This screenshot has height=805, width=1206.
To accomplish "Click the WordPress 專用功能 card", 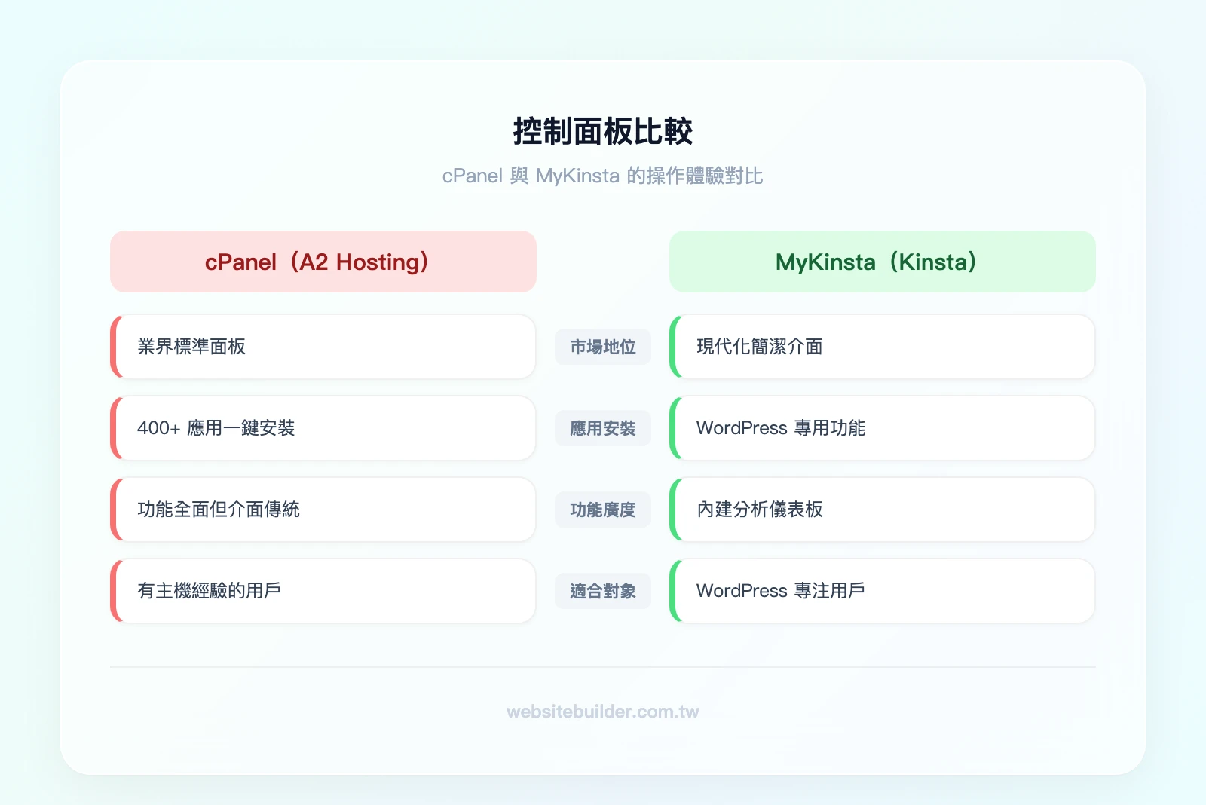I will [883, 428].
